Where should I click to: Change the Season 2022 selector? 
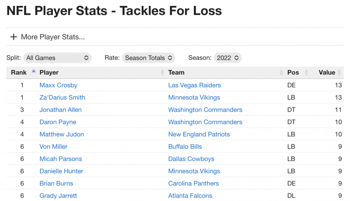tap(227, 58)
